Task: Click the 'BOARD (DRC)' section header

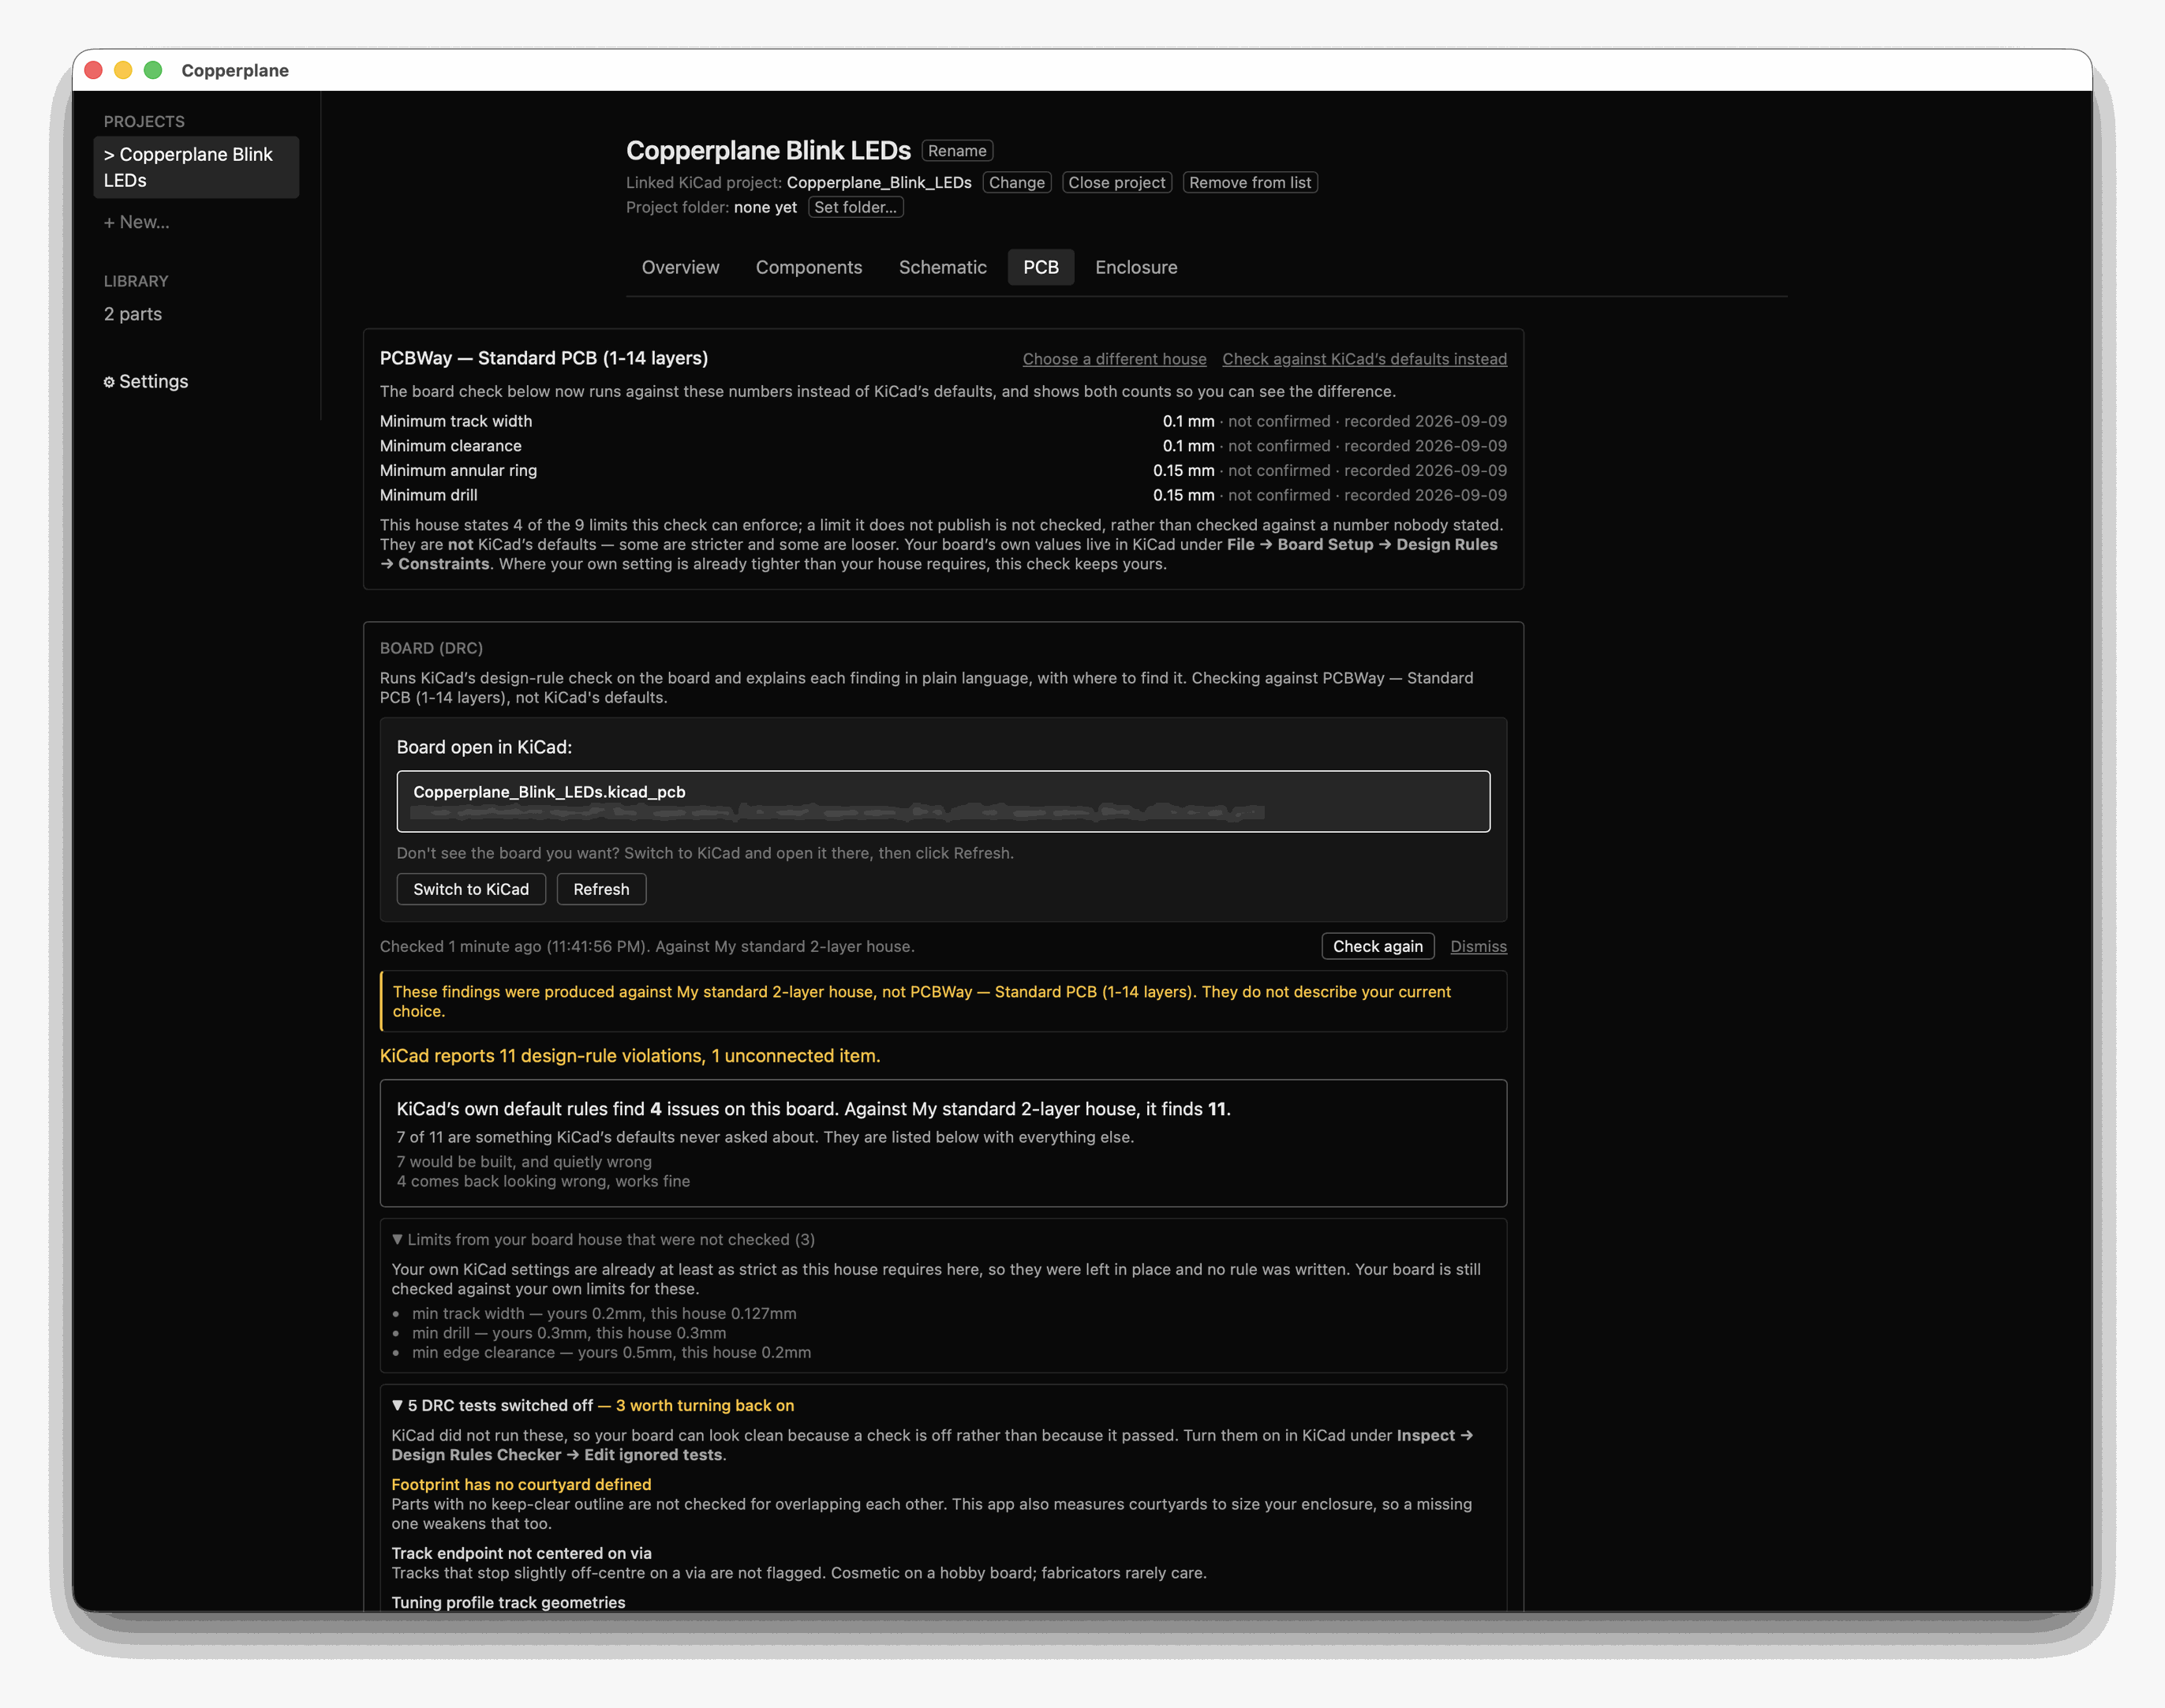Action: 431,648
